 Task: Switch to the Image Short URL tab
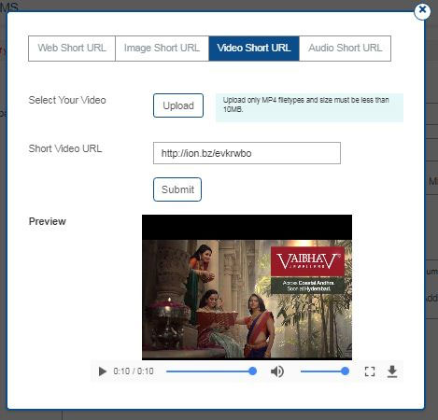click(162, 49)
